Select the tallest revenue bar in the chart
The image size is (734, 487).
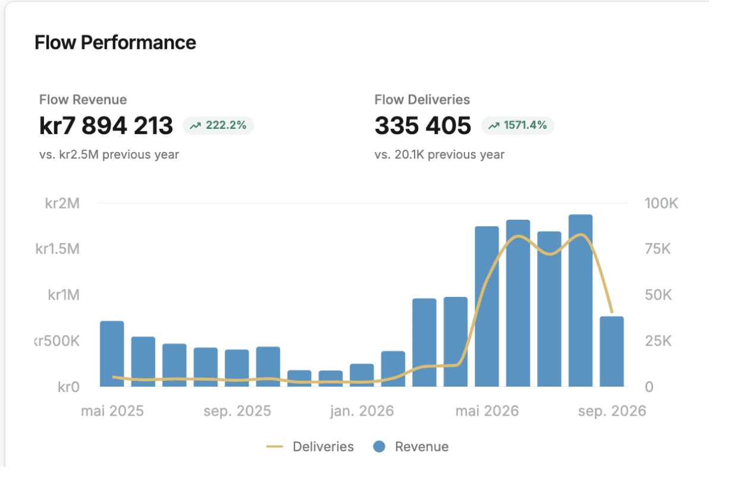(x=581, y=301)
